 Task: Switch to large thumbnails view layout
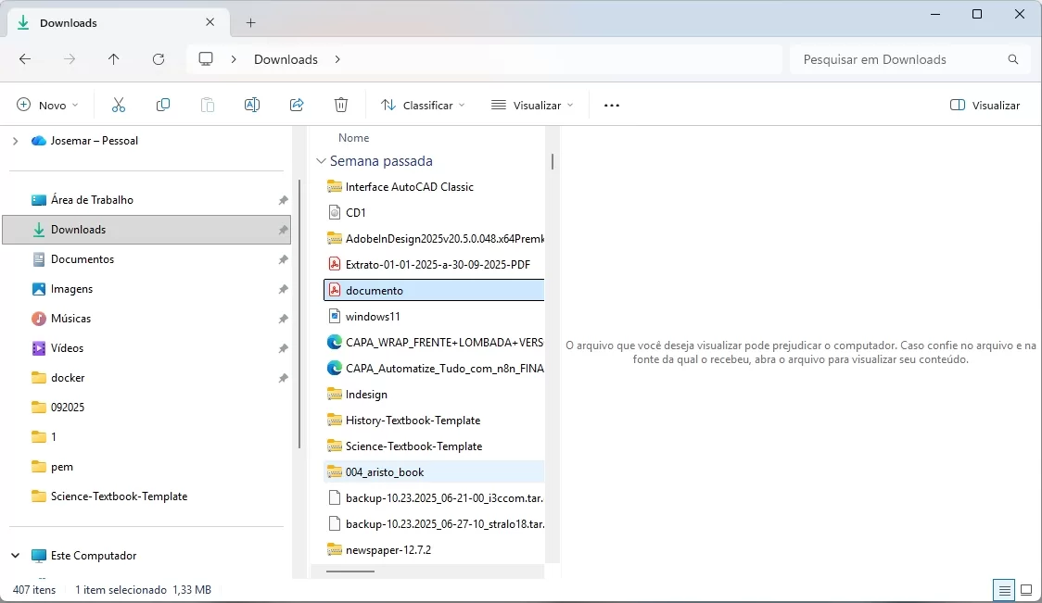1026,589
